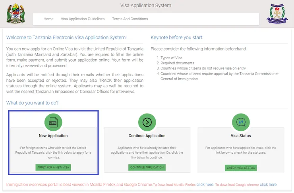Open the Home menu item
The height and width of the screenshot is (193, 294).
coord(48,19)
